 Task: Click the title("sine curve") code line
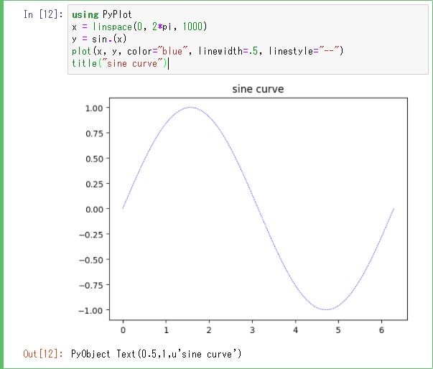pos(119,63)
